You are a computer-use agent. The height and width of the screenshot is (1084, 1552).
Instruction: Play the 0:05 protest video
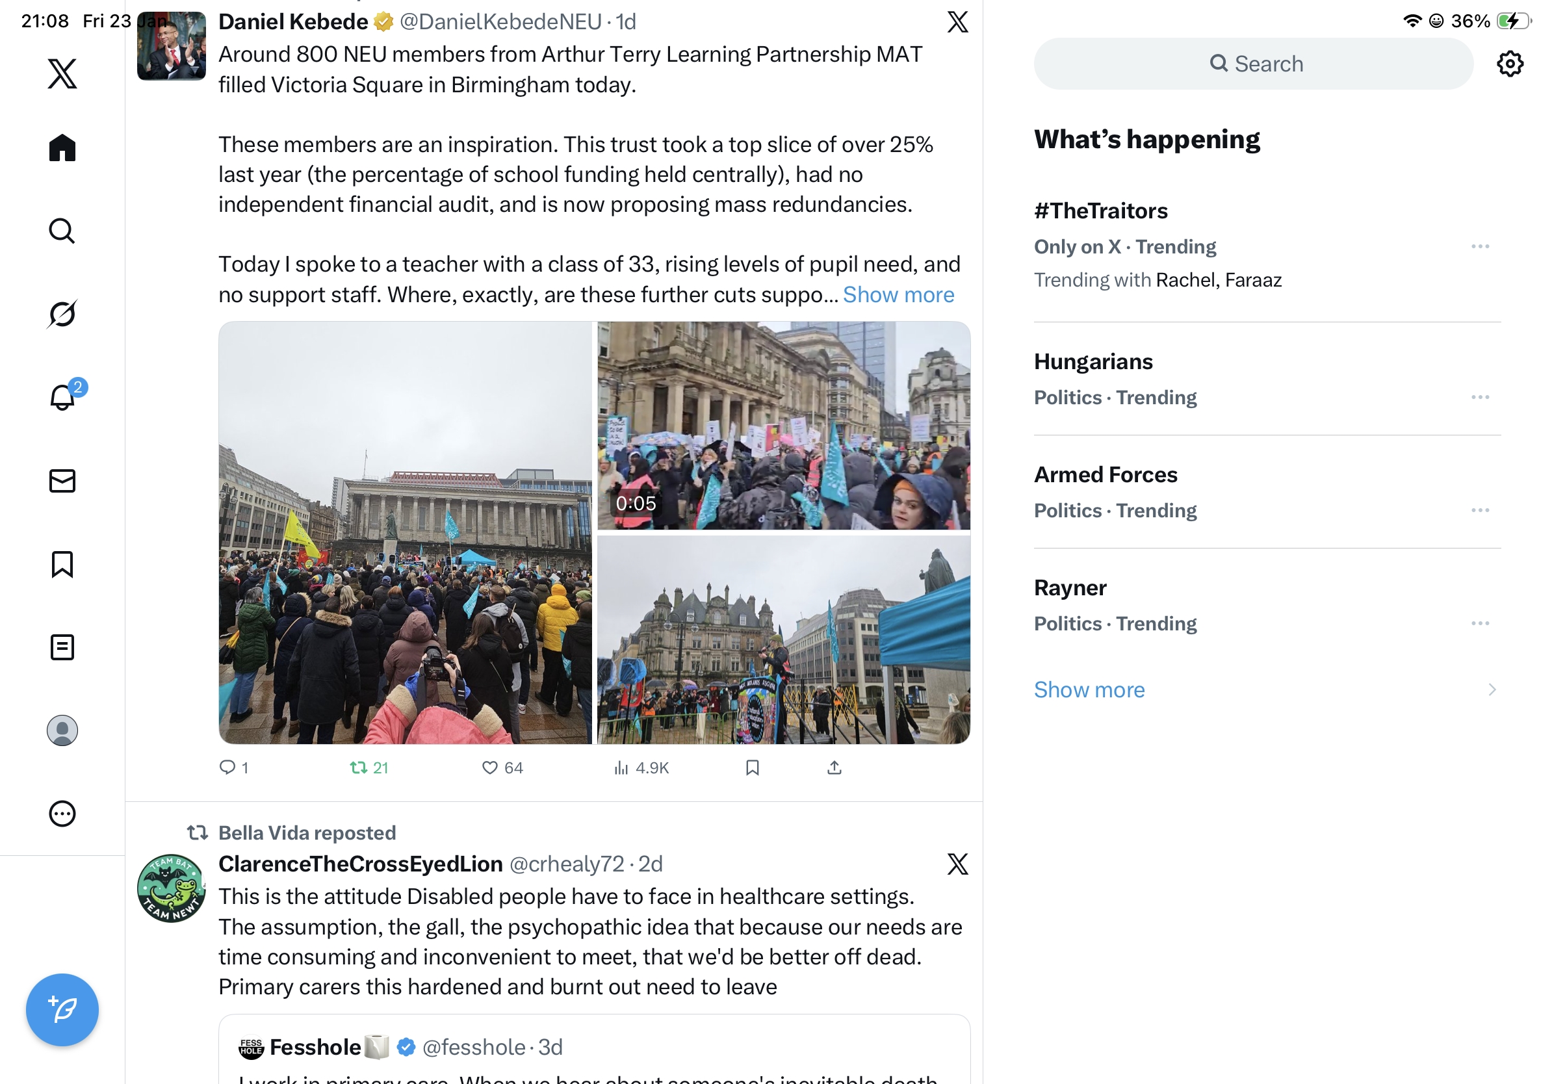(x=783, y=426)
